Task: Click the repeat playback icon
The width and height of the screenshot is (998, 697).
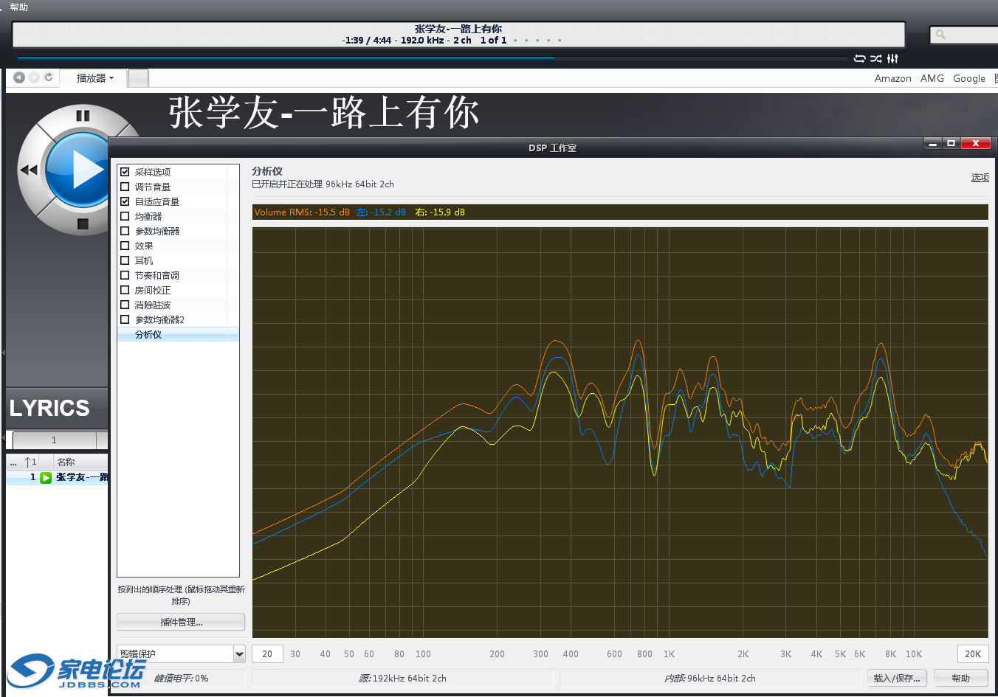Action: [859, 58]
